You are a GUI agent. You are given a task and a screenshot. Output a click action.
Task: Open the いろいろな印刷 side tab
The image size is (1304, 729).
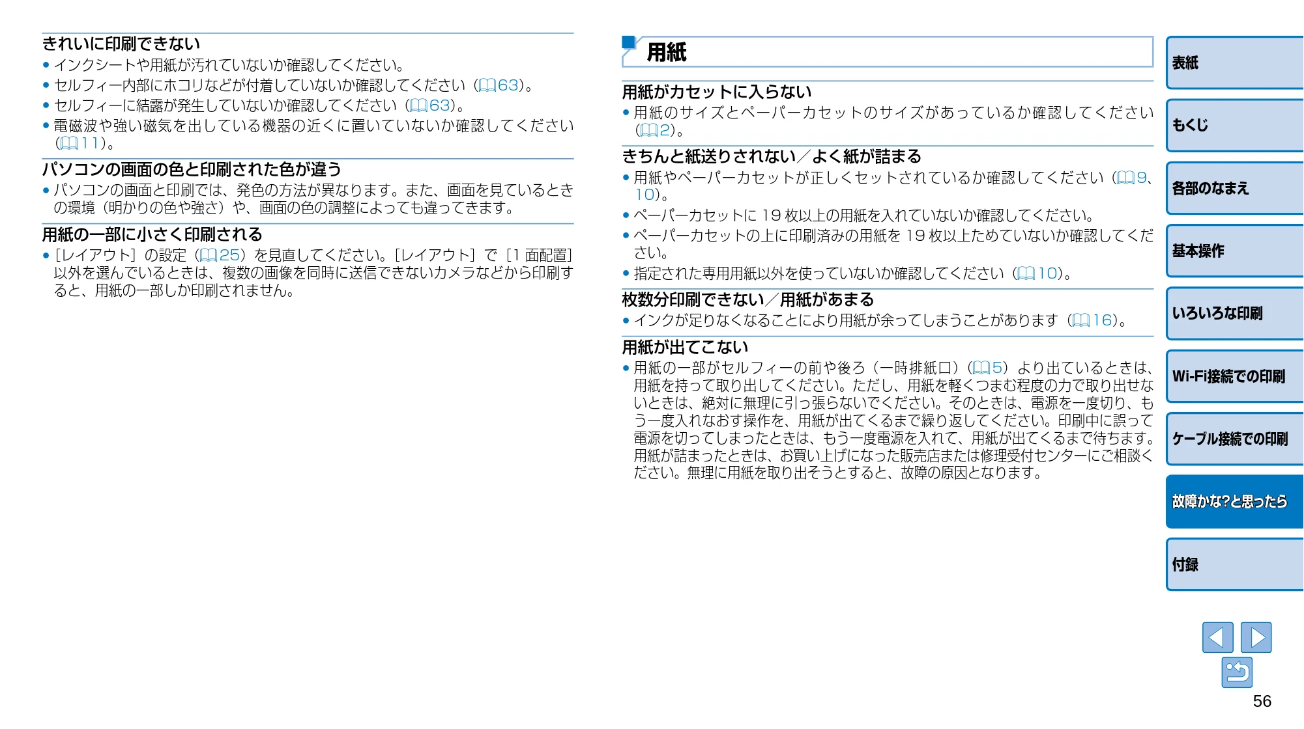[1235, 313]
